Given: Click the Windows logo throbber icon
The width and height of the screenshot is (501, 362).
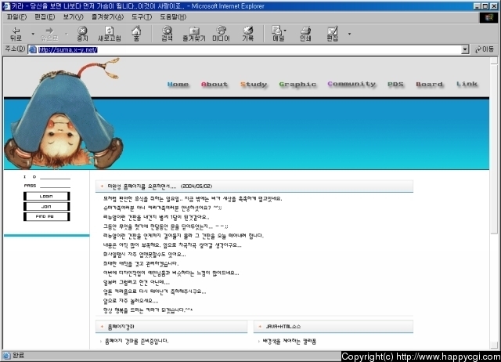Looking at the screenshot, I should tap(488, 17).
